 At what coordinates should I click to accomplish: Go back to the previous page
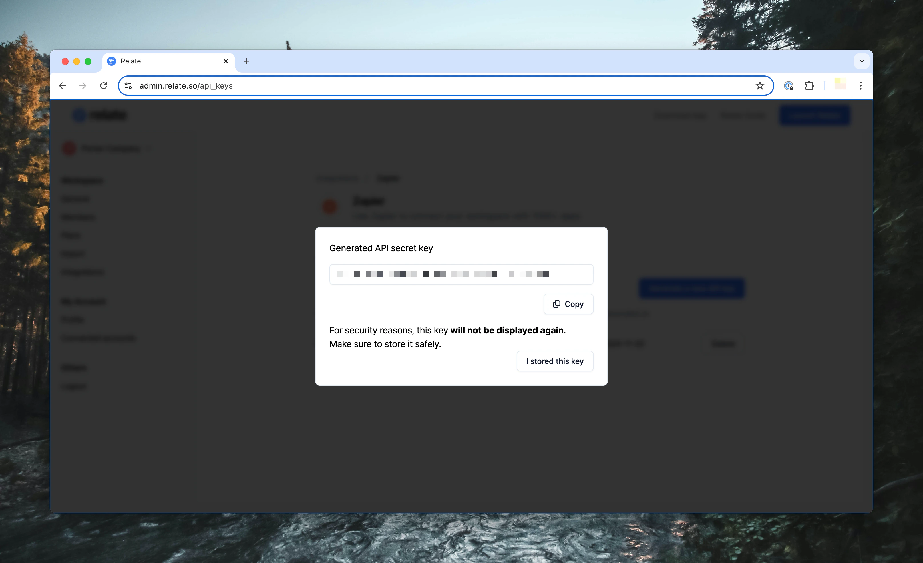63,86
